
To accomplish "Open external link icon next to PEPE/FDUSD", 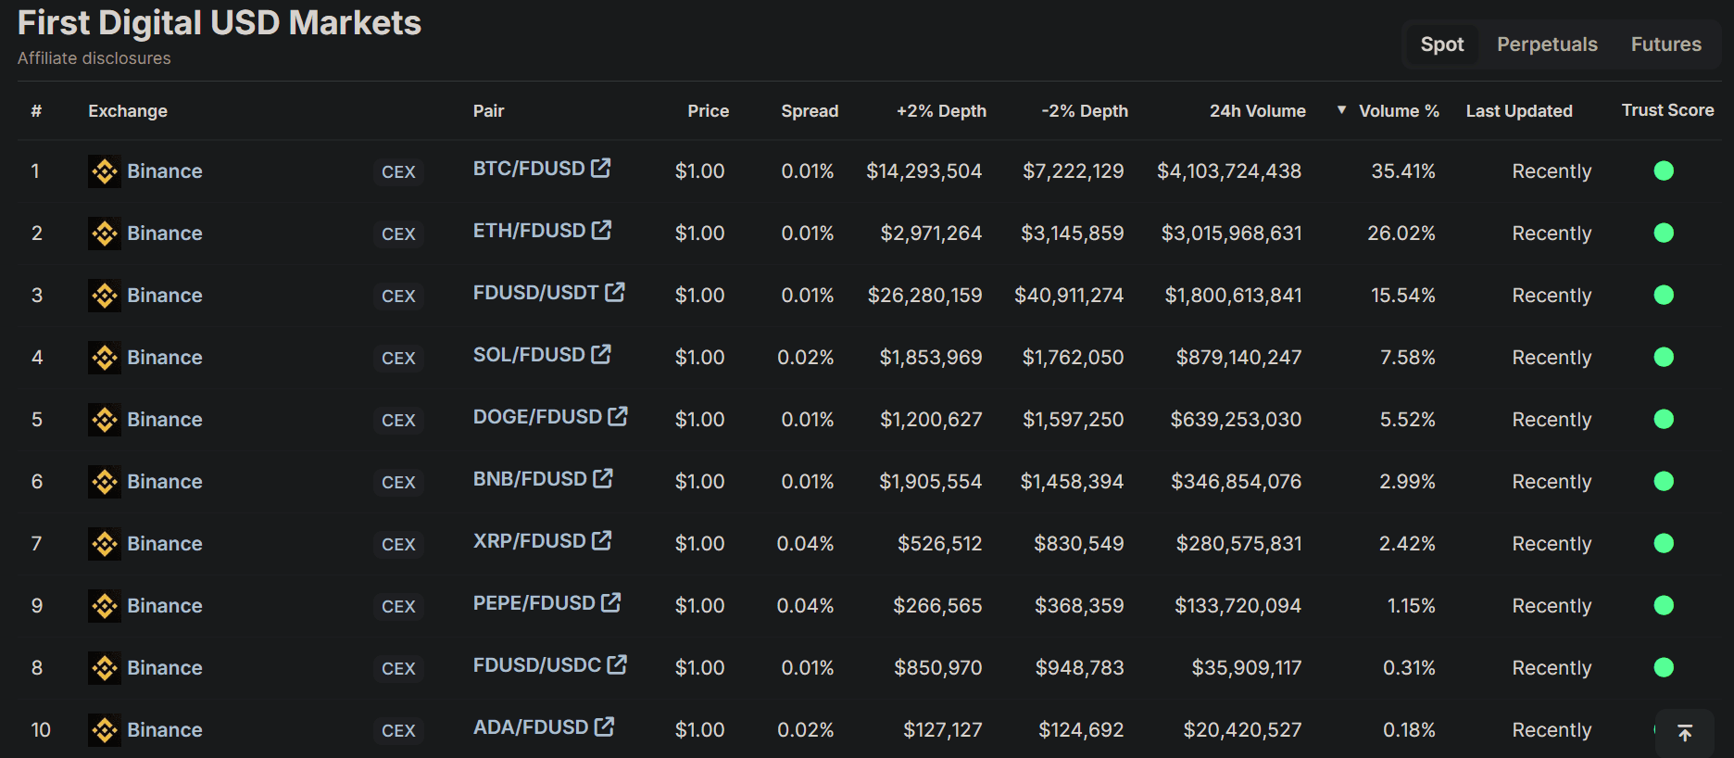I will tap(610, 602).
